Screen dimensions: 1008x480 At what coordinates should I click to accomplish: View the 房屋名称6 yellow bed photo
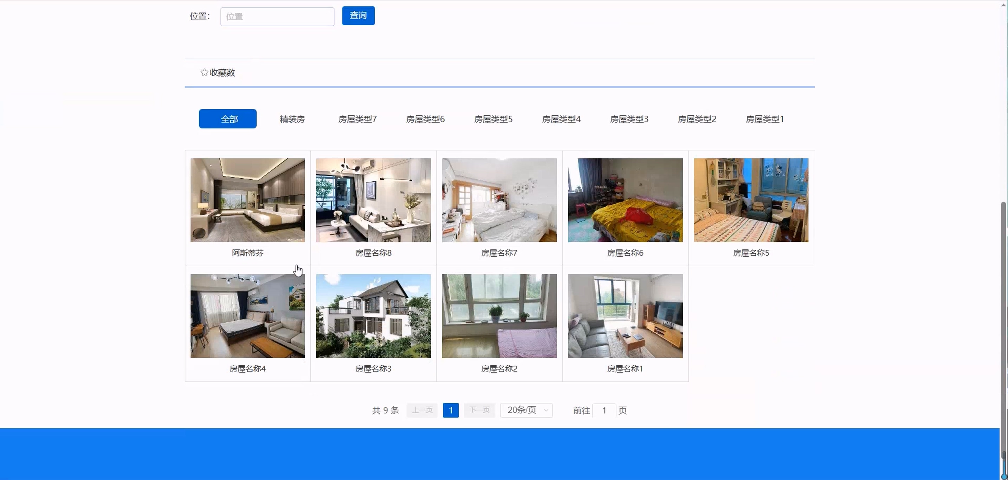(625, 200)
